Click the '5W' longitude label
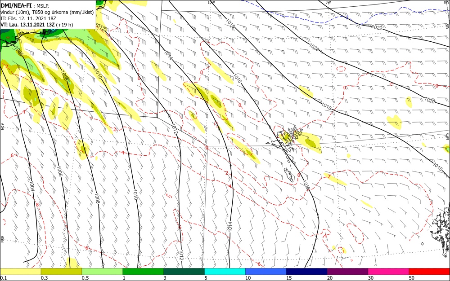This screenshot has width=450, height=281. point(328,2)
